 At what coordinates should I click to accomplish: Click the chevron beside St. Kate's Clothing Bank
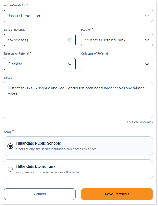147,40
